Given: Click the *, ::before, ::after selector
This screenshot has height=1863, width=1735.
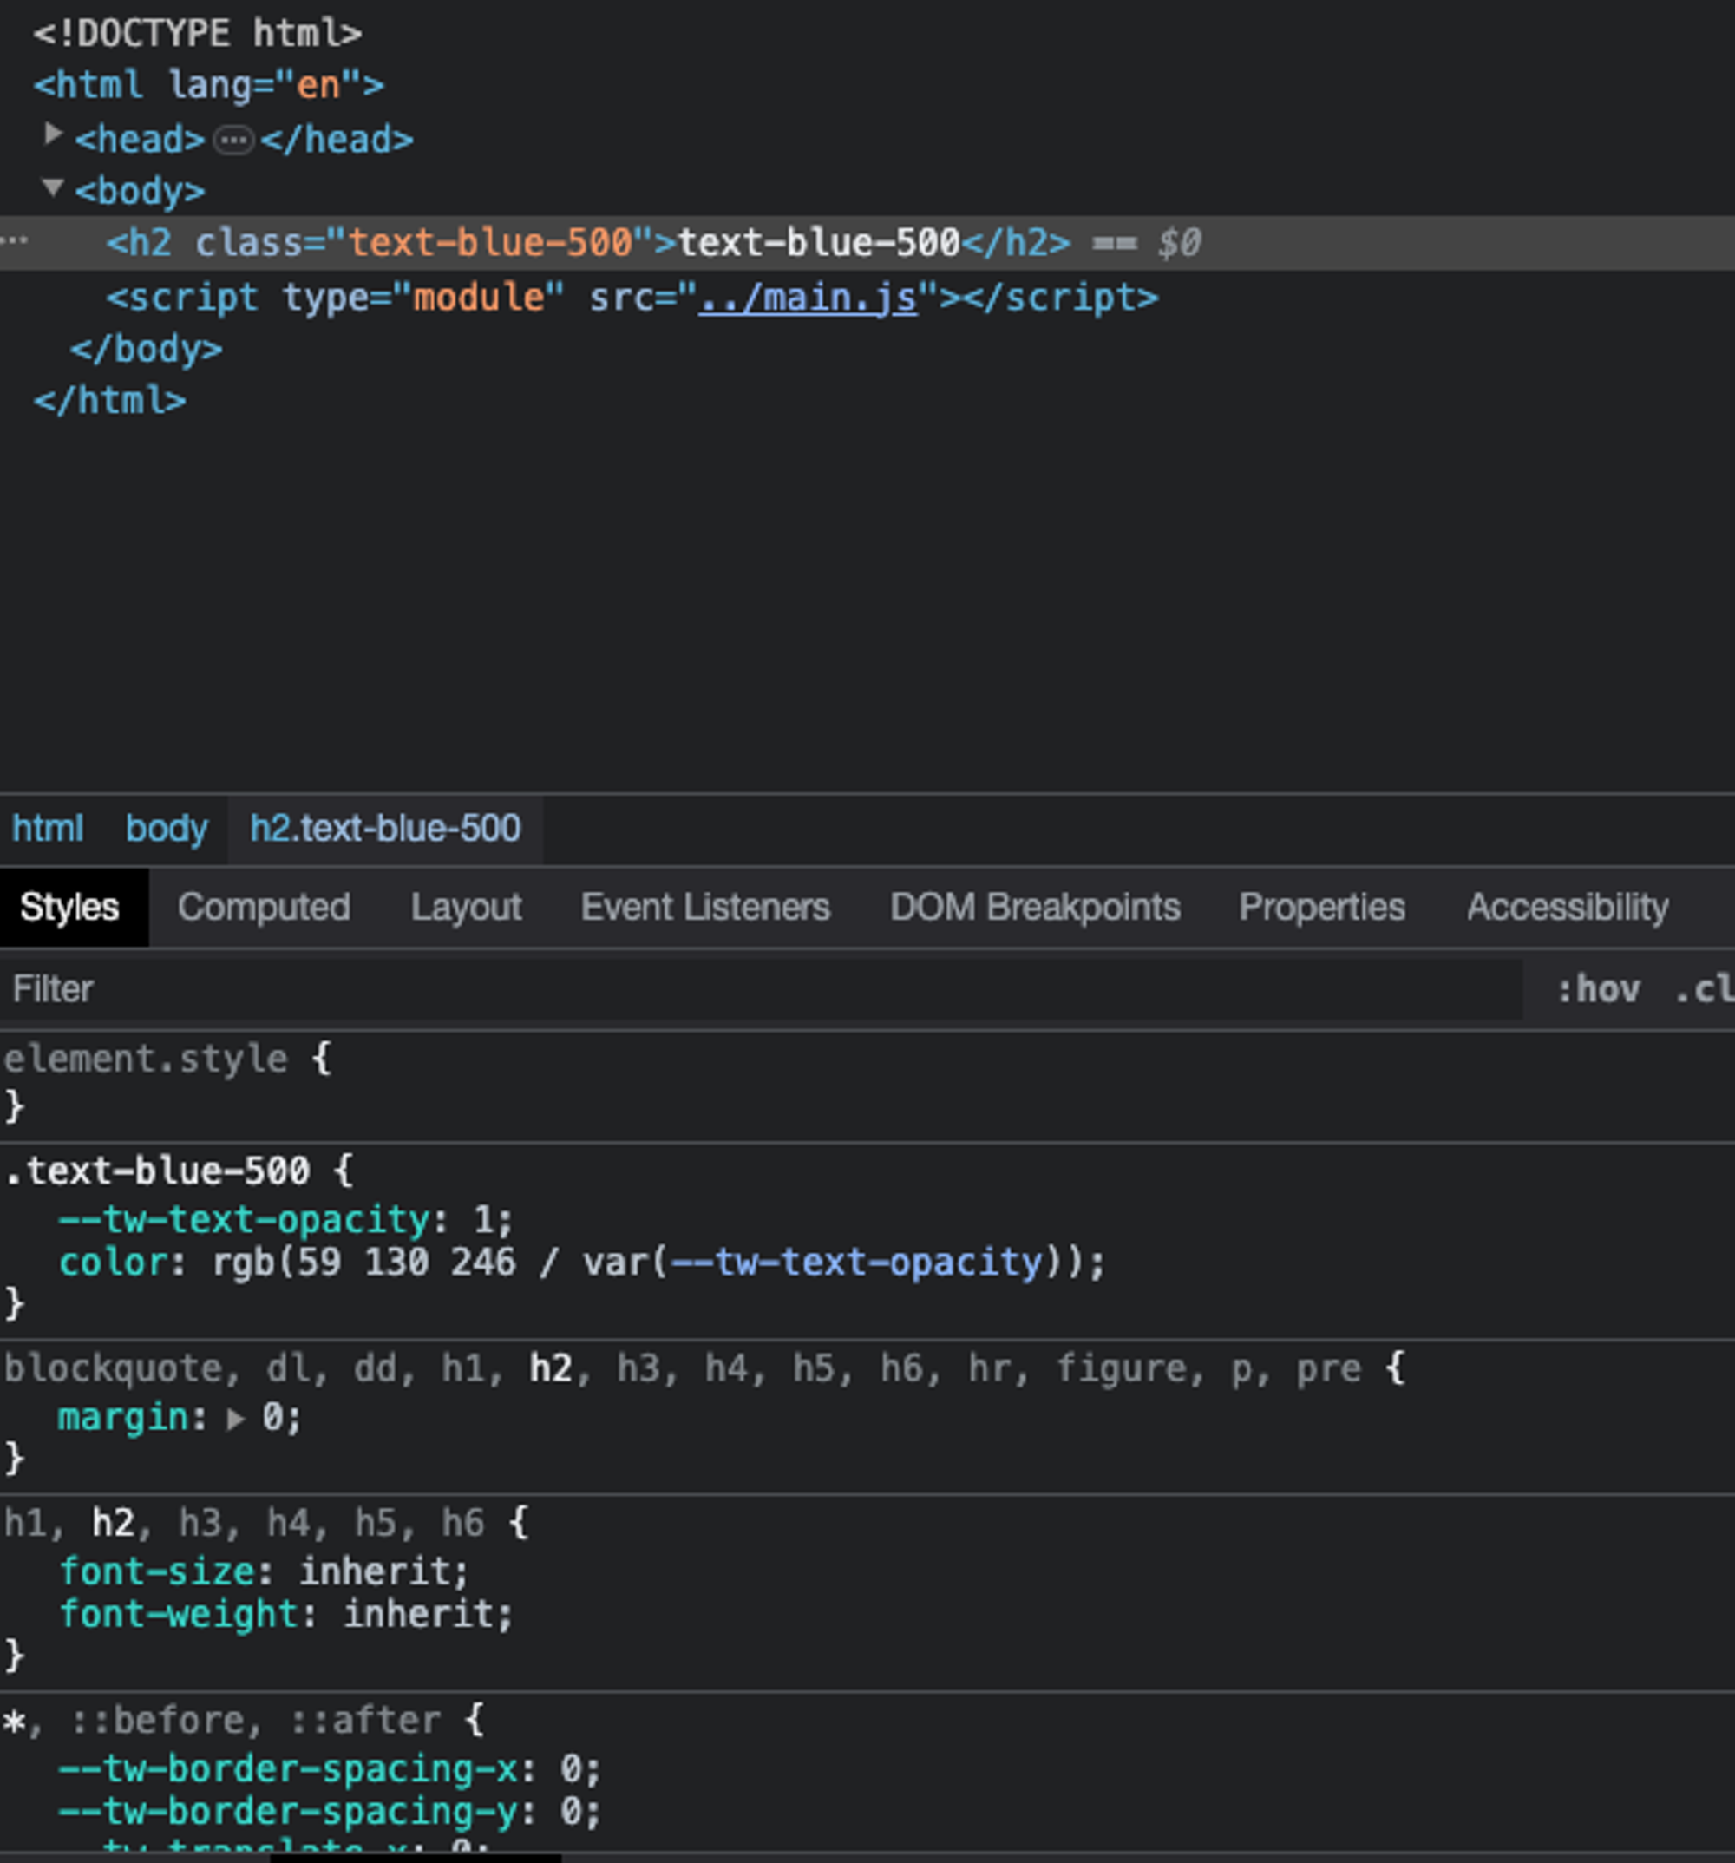Looking at the screenshot, I should [x=222, y=1720].
